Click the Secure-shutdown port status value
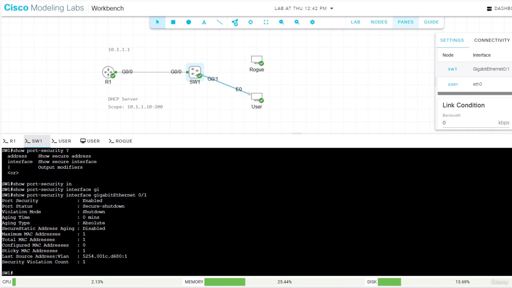The width and height of the screenshot is (512, 288). tap(104, 206)
